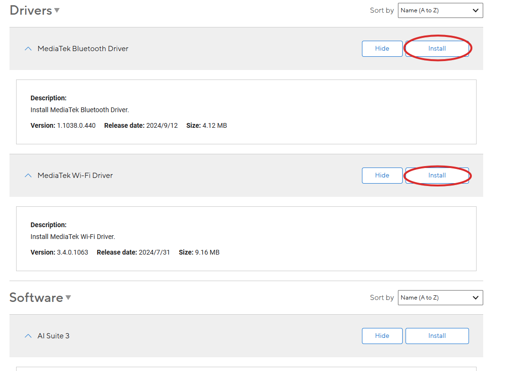Install AI Suite 3 software
505x371 pixels.
(x=437, y=336)
